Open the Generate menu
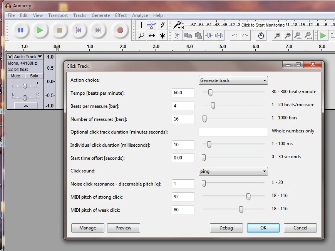Screen dimensions: 335x251 point(100,15)
